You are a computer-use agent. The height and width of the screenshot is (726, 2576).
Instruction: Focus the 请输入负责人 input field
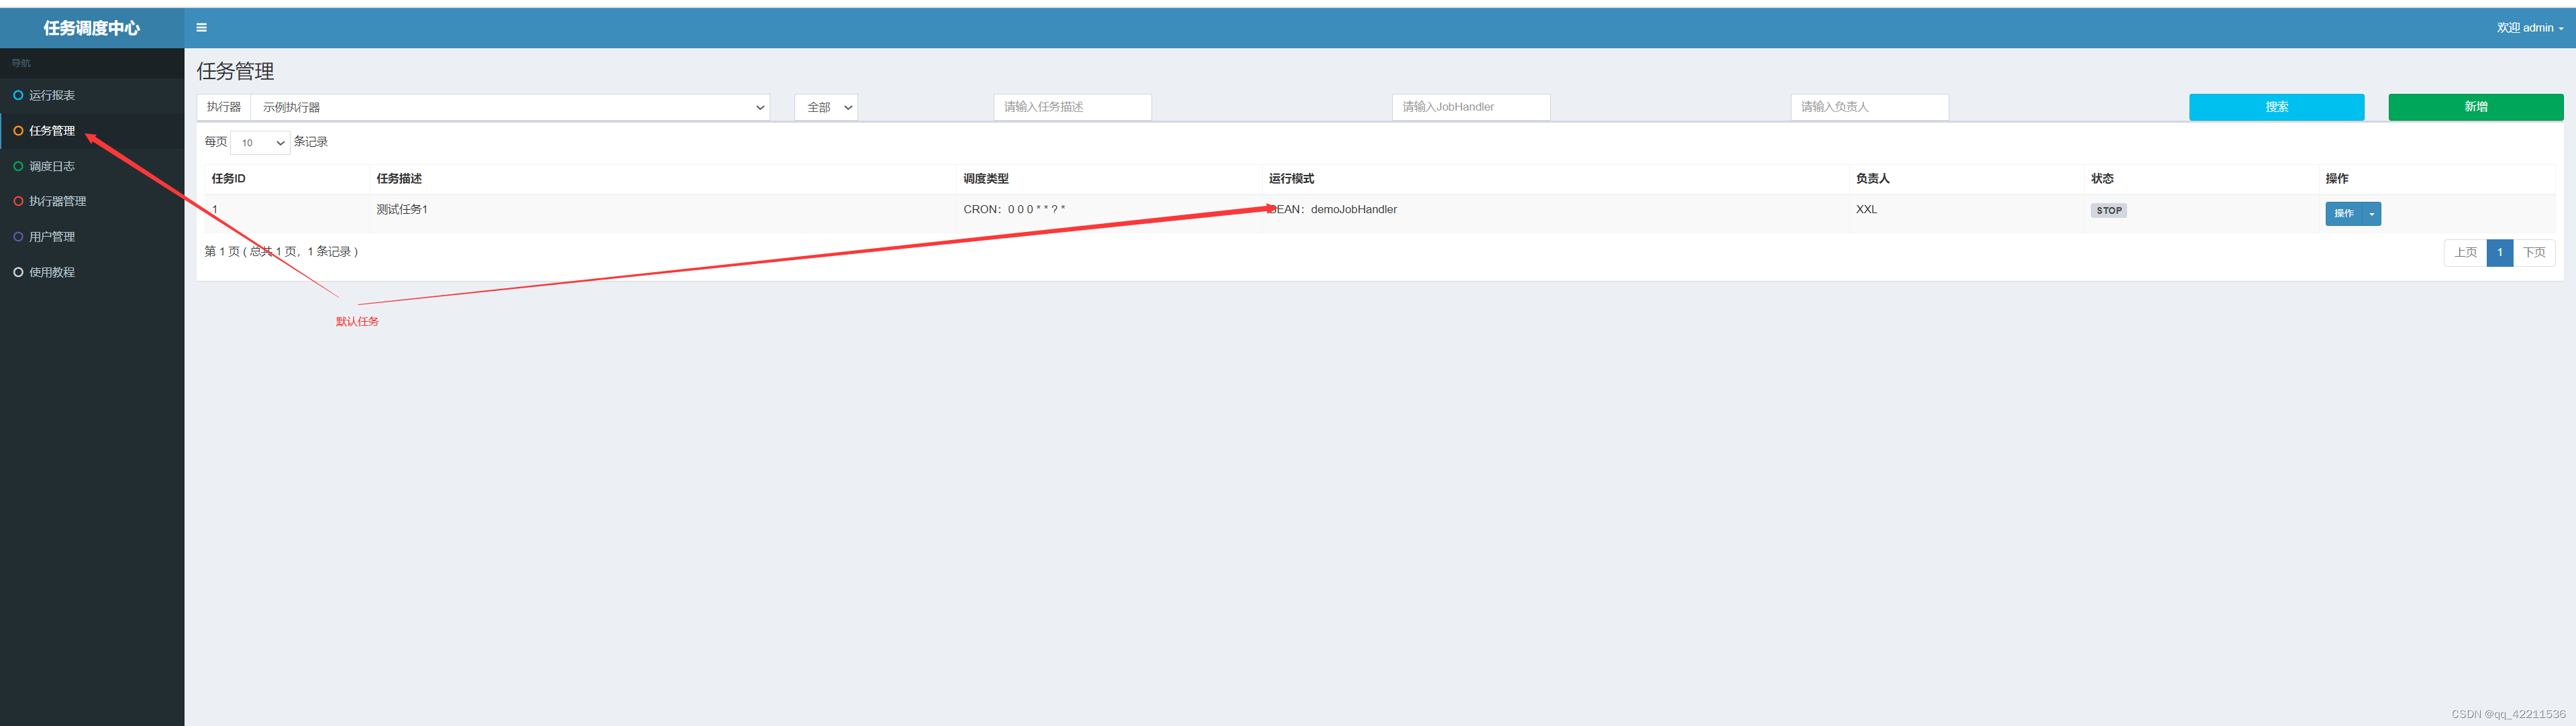tap(1869, 107)
